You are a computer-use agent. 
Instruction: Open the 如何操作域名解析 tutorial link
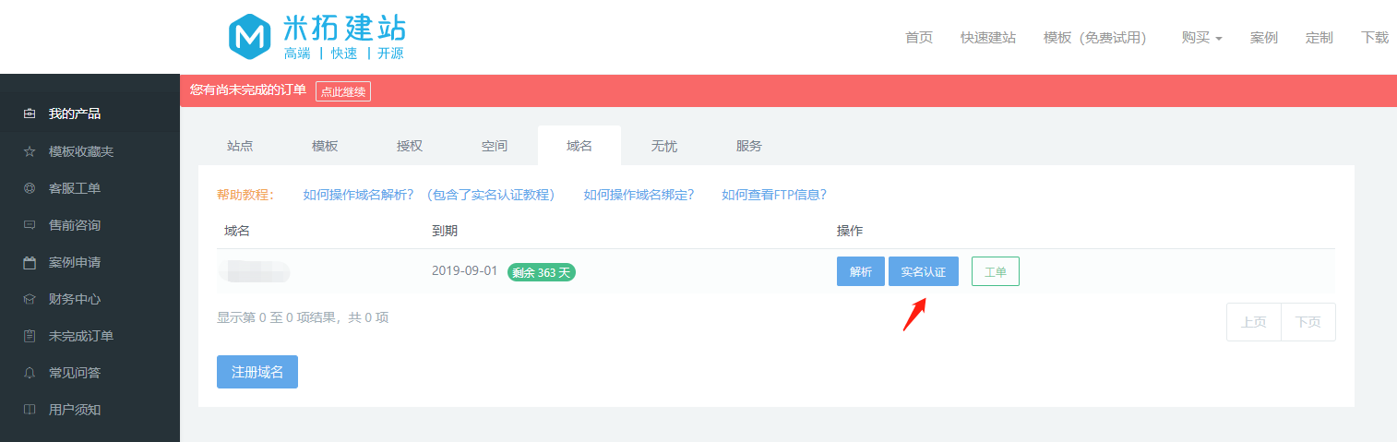(429, 195)
